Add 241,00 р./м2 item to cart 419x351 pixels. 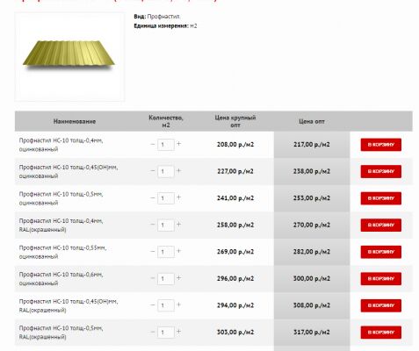coord(381,198)
